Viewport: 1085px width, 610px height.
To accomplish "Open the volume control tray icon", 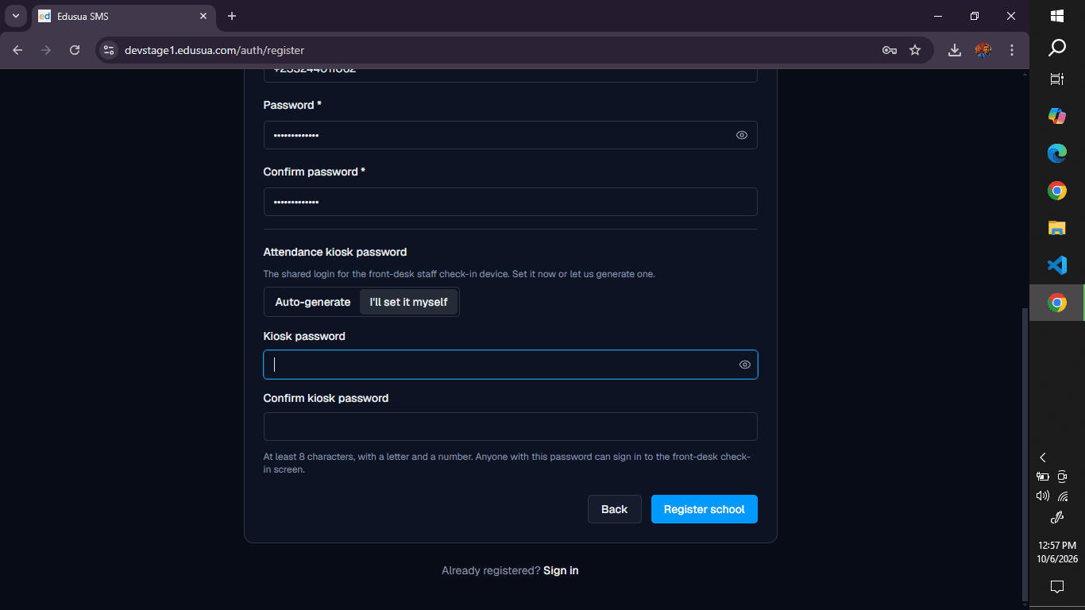I will click(1043, 496).
